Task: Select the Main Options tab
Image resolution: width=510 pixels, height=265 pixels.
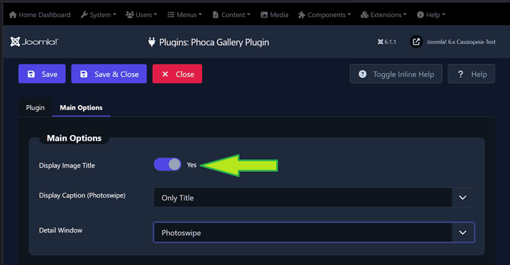Action: (81, 108)
